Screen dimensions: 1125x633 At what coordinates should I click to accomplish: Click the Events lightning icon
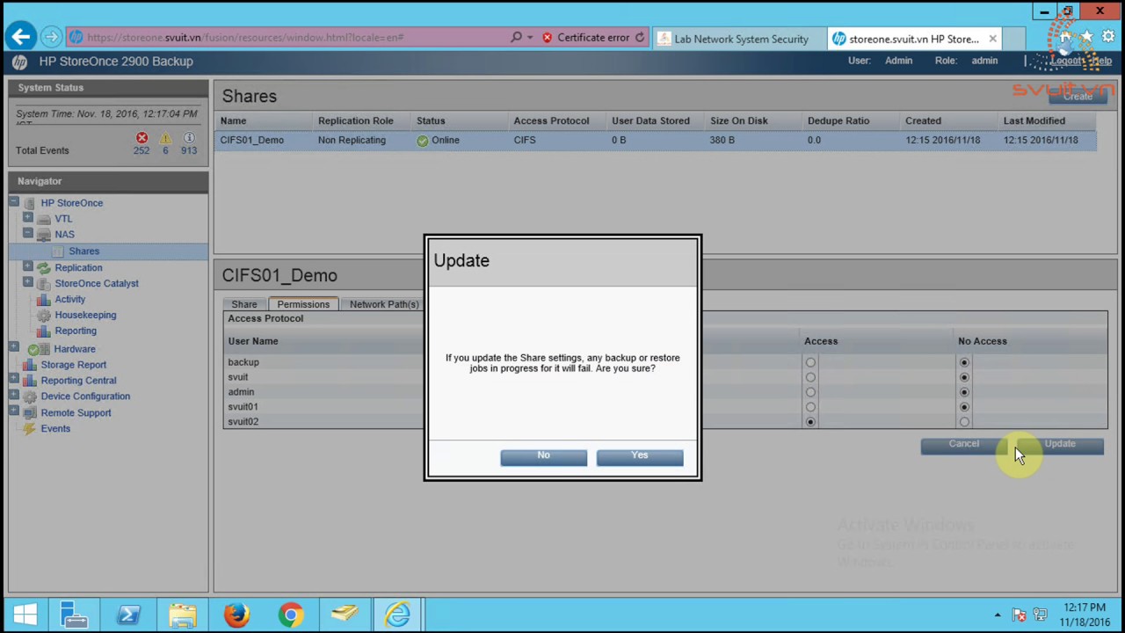(30, 429)
